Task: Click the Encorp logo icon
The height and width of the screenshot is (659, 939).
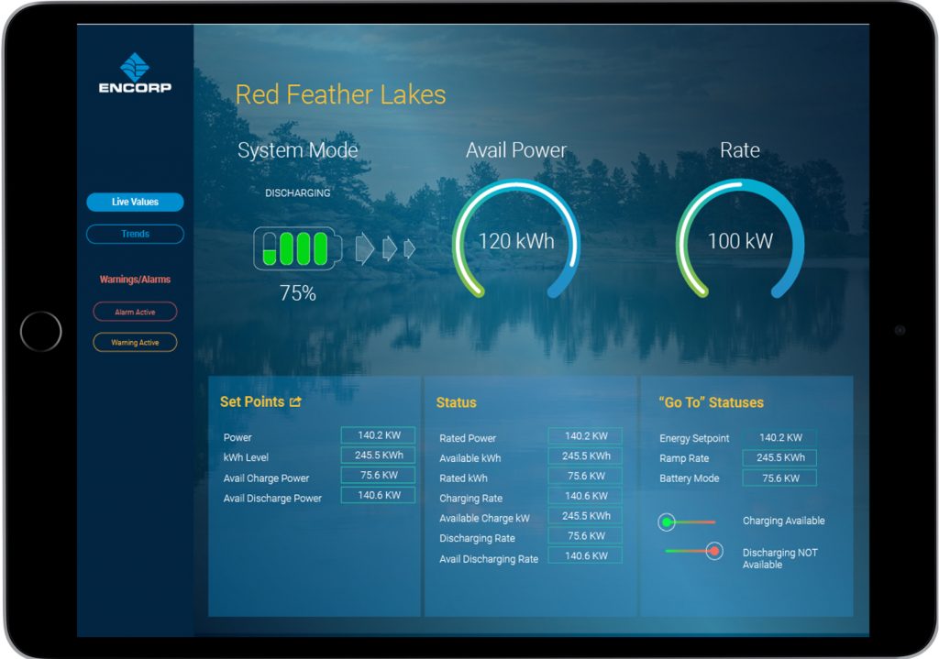Action: coord(135,67)
